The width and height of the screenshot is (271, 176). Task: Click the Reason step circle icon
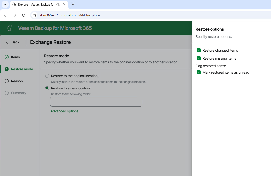point(7,81)
